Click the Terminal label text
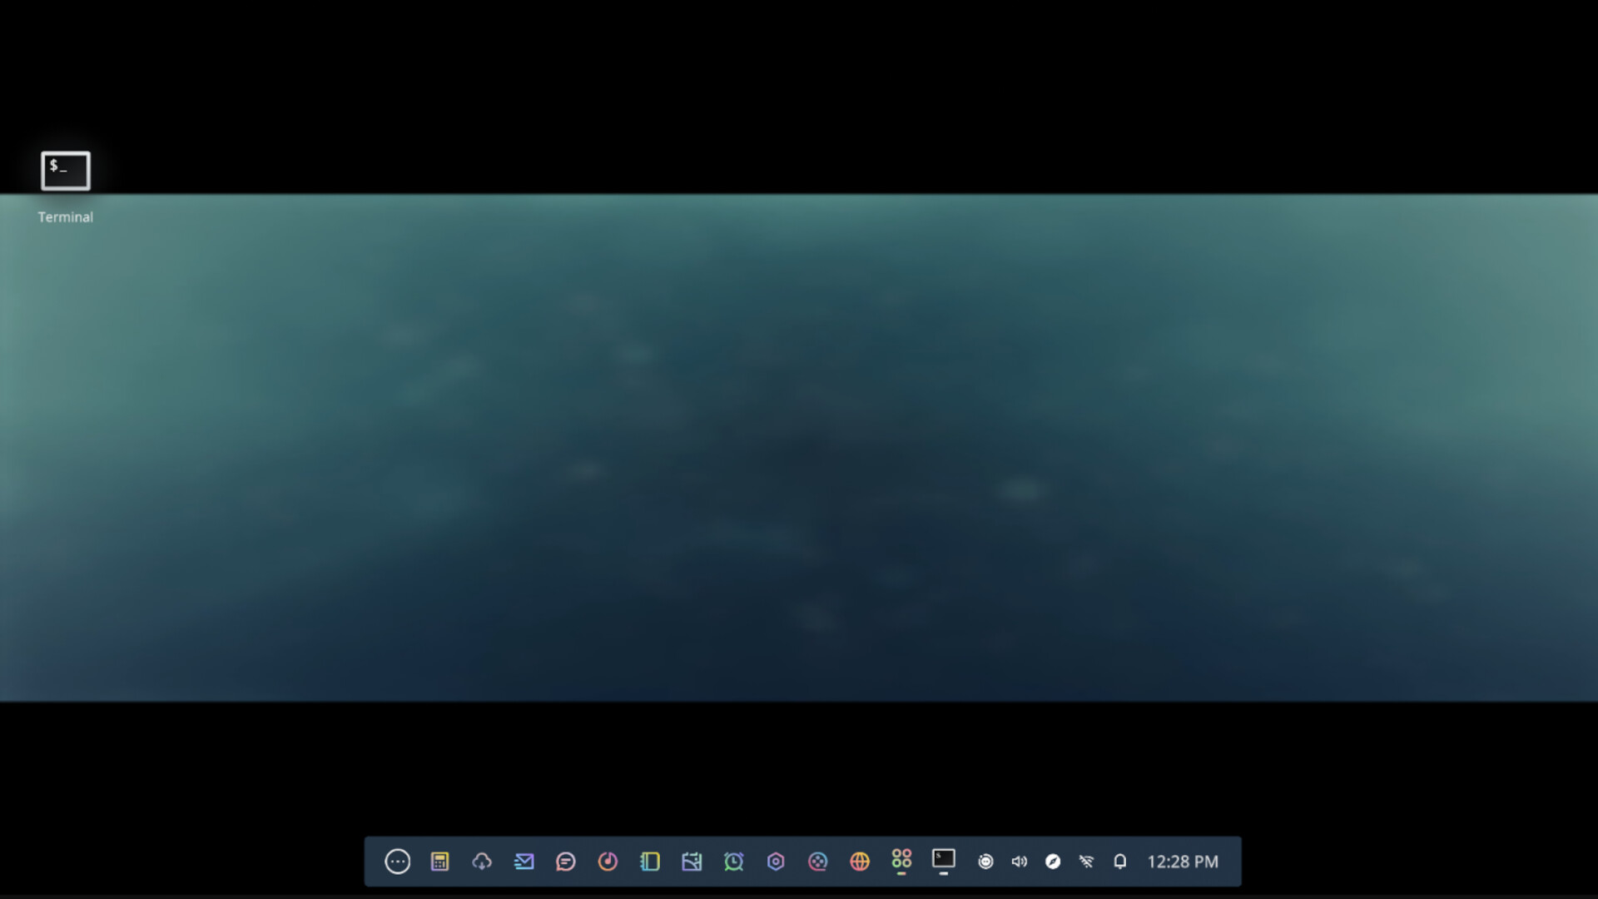The width and height of the screenshot is (1598, 899). point(65,216)
